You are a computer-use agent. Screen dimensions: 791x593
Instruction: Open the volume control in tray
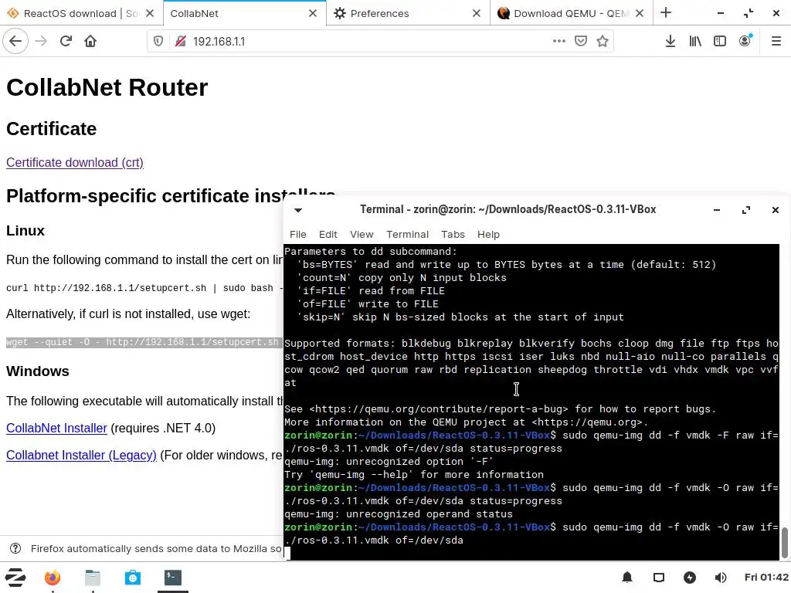pyautogui.click(x=721, y=578)
